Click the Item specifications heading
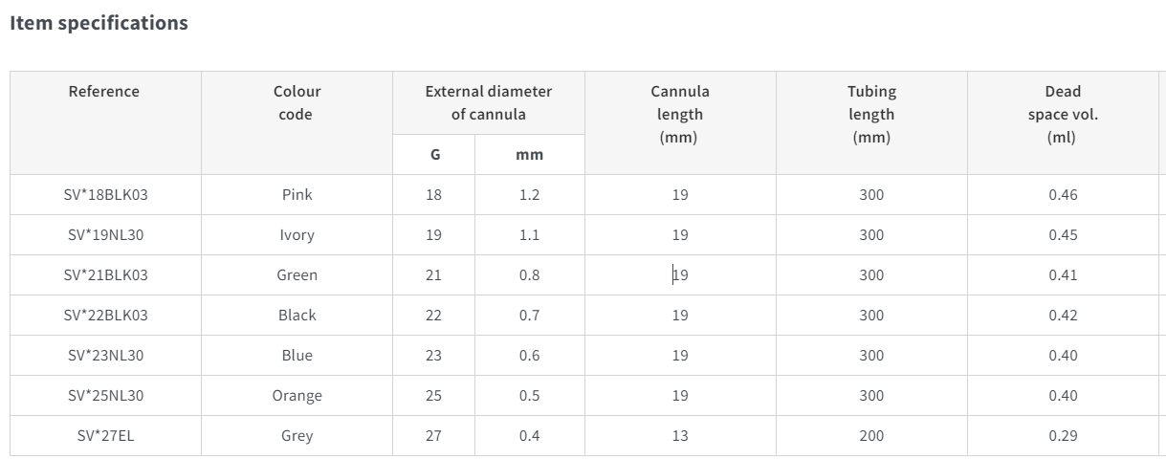This screenshot has height=459, width=1166. click(99, 23)
